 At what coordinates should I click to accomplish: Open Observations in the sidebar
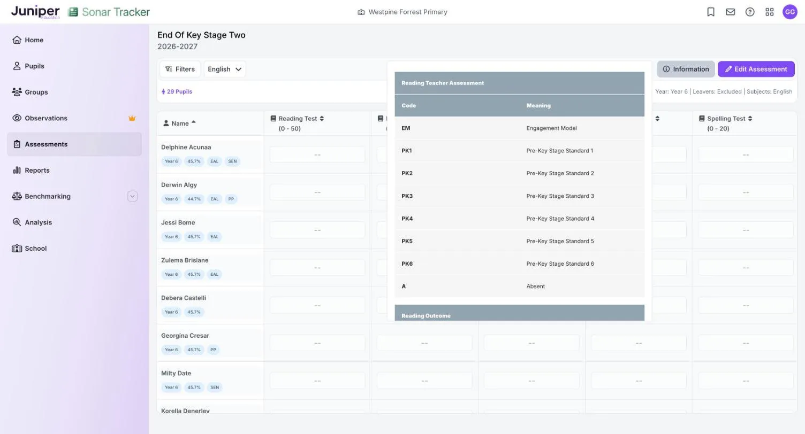pyautogui.click(x=74, y=118)
